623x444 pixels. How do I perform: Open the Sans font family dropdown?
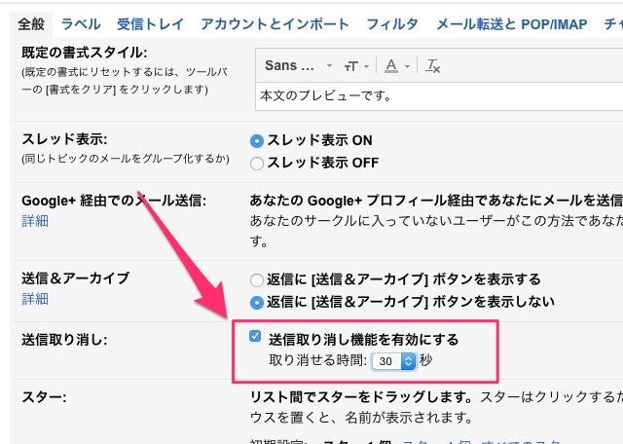tap(298, 65)
